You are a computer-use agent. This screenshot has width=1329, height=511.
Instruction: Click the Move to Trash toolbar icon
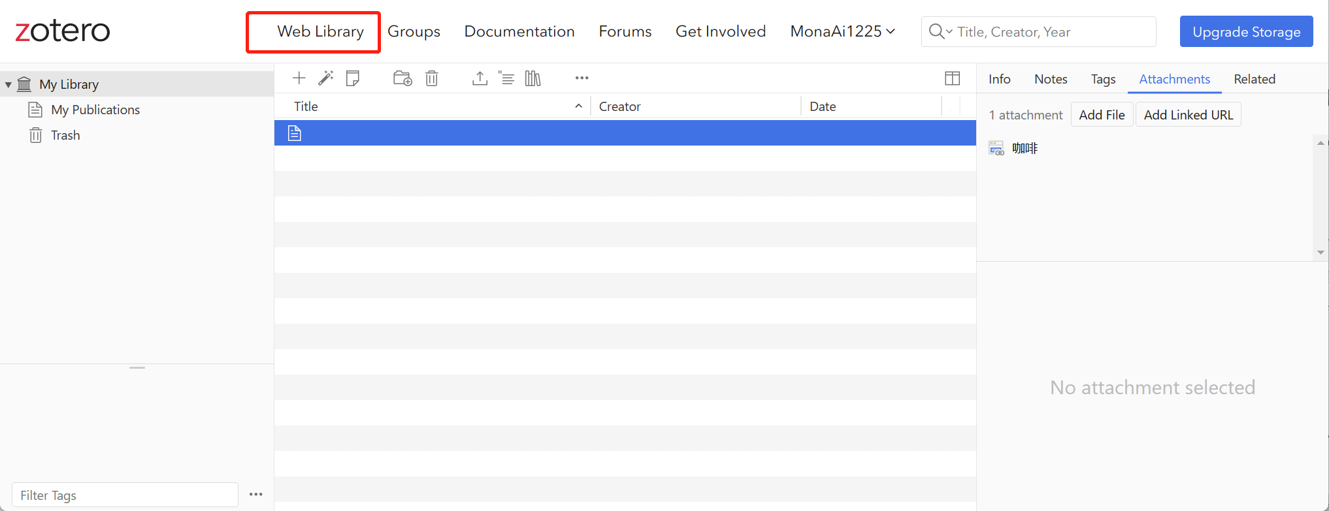point(431,78)
